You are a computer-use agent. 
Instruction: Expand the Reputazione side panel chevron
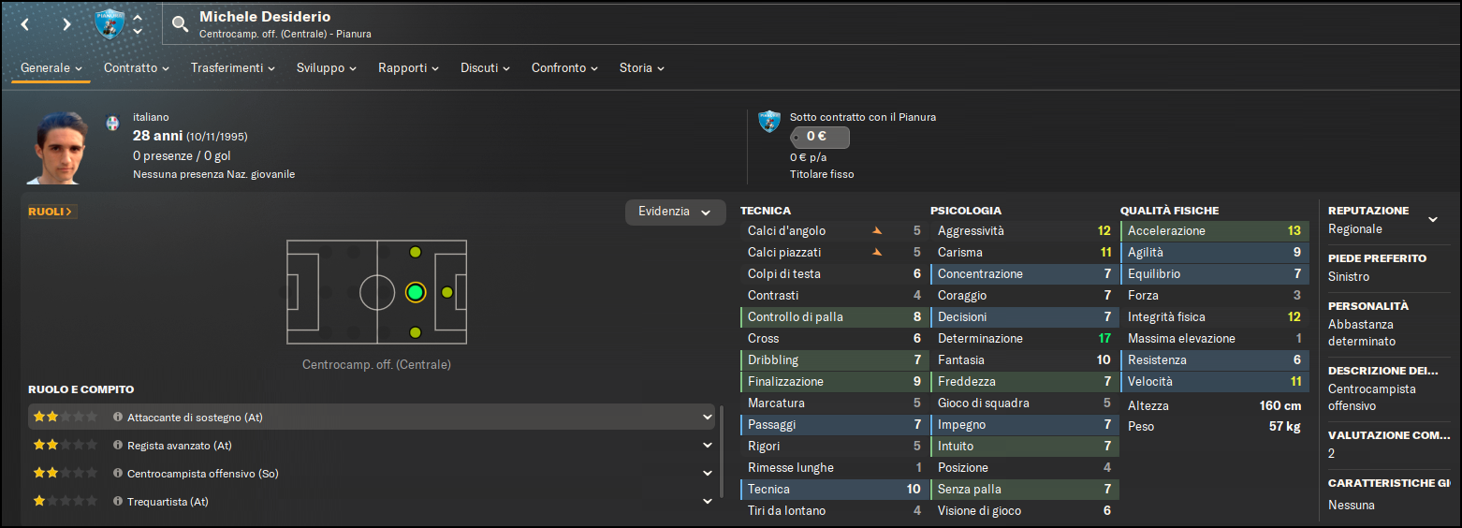tap(1432, 220)
